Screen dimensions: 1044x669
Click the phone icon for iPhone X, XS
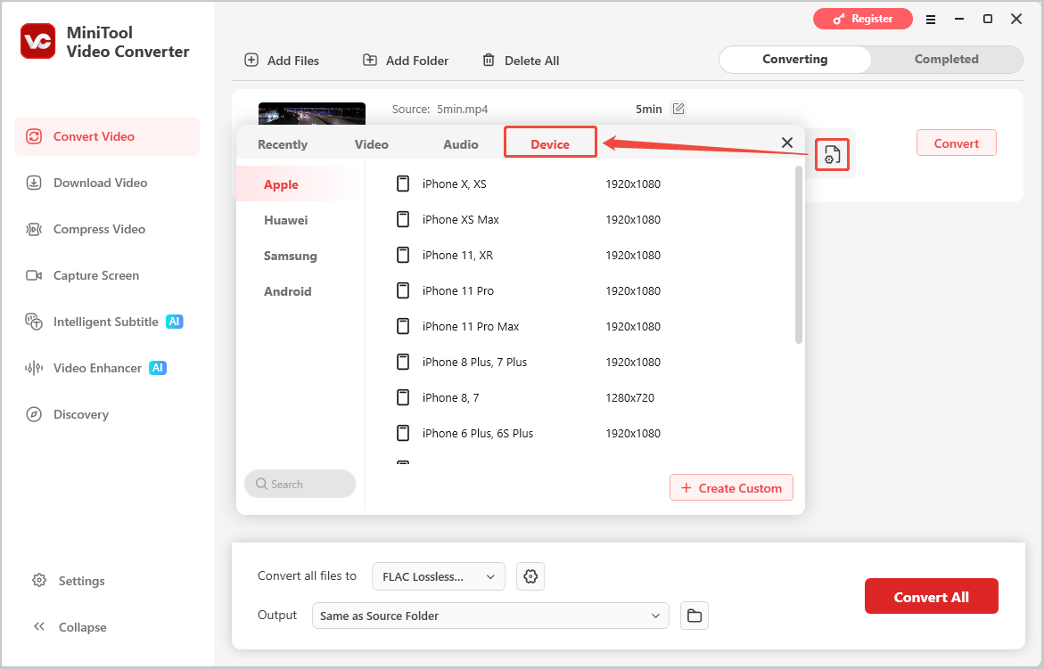click(403, 184)
